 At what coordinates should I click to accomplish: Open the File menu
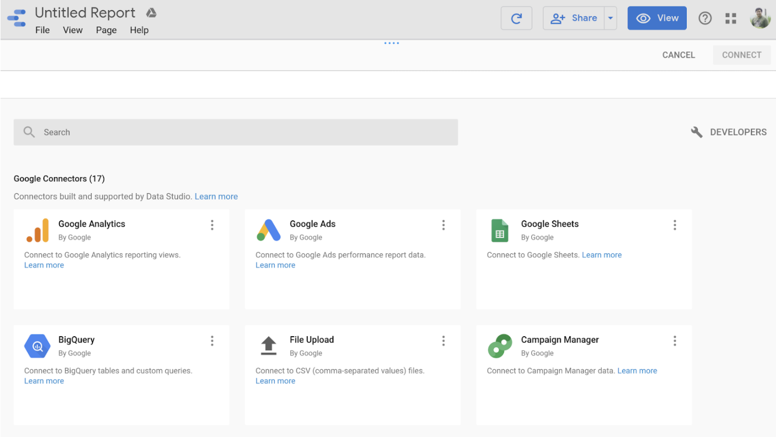tap(42, 30)
